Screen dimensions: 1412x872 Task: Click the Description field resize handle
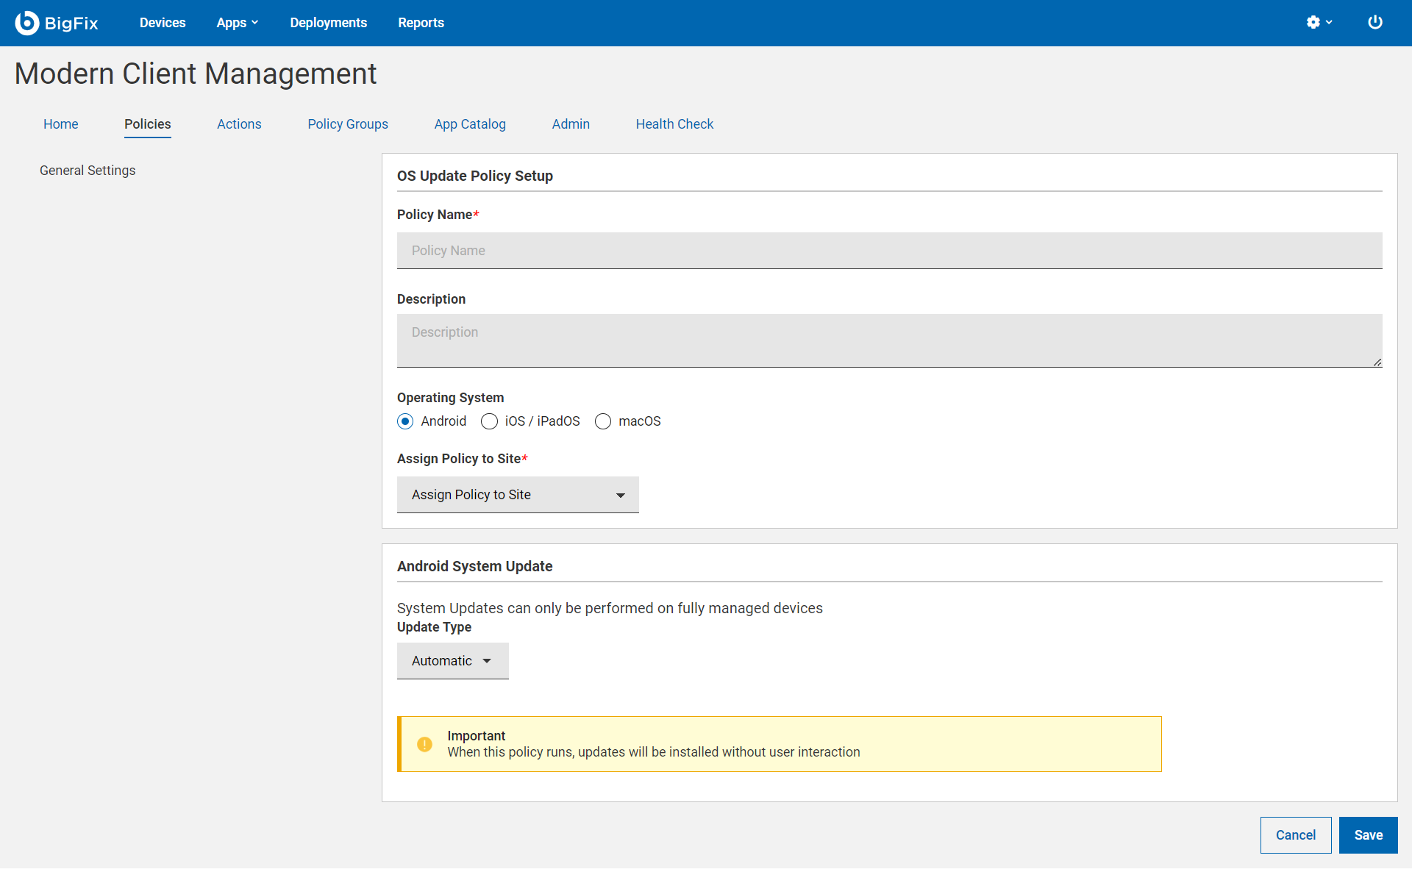(x=1377, y=362)
